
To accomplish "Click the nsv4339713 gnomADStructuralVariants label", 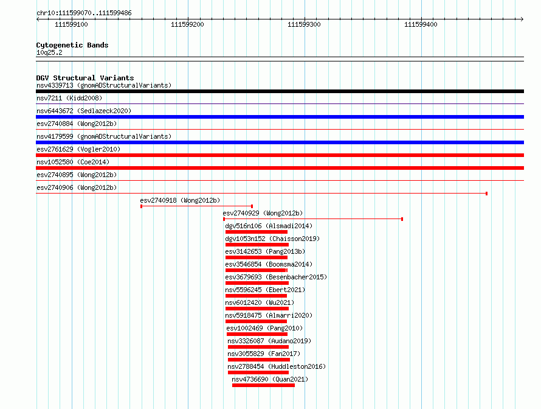I will click(104, 85).
